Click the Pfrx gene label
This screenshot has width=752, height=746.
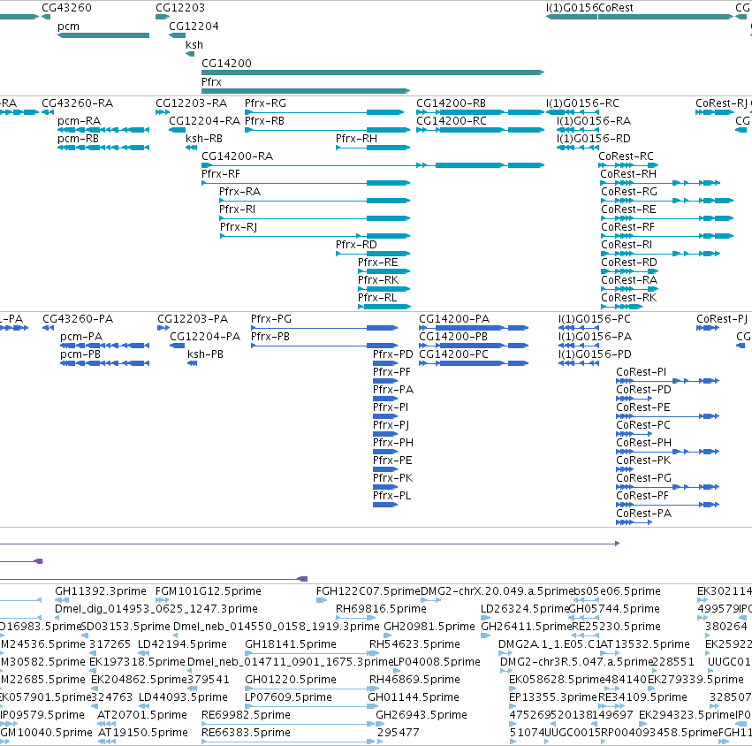[211, 82]
